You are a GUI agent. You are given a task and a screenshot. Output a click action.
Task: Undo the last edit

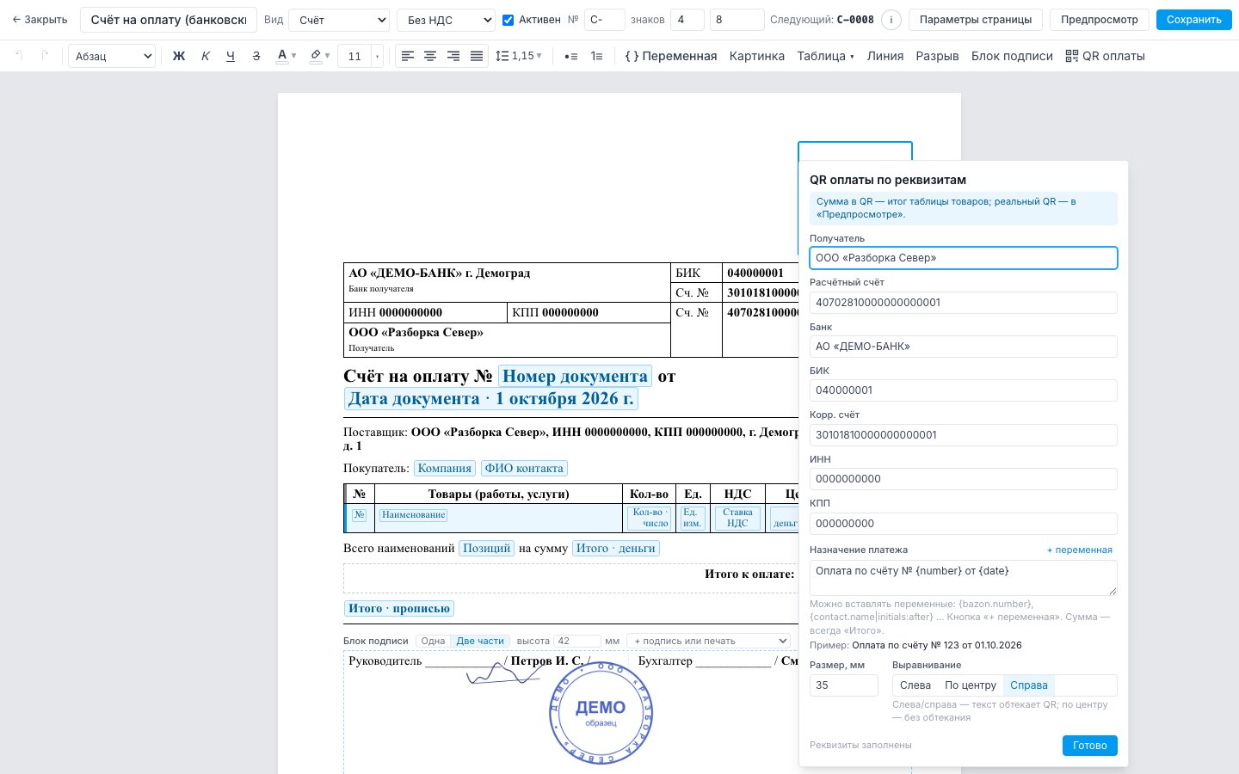tap(19, 56)
